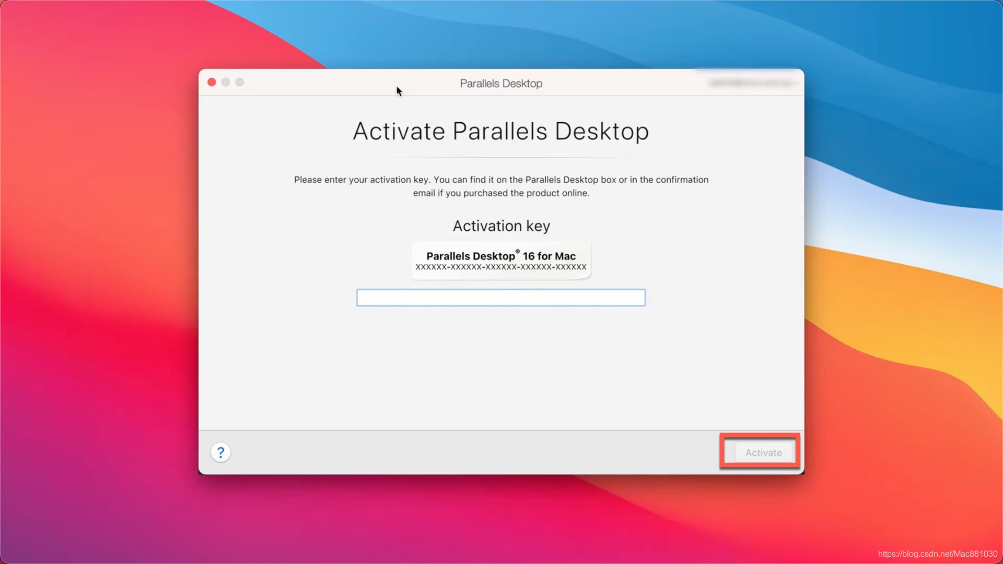
Task: Click the greyed-out zoom window button
Action: pos(239,82)
